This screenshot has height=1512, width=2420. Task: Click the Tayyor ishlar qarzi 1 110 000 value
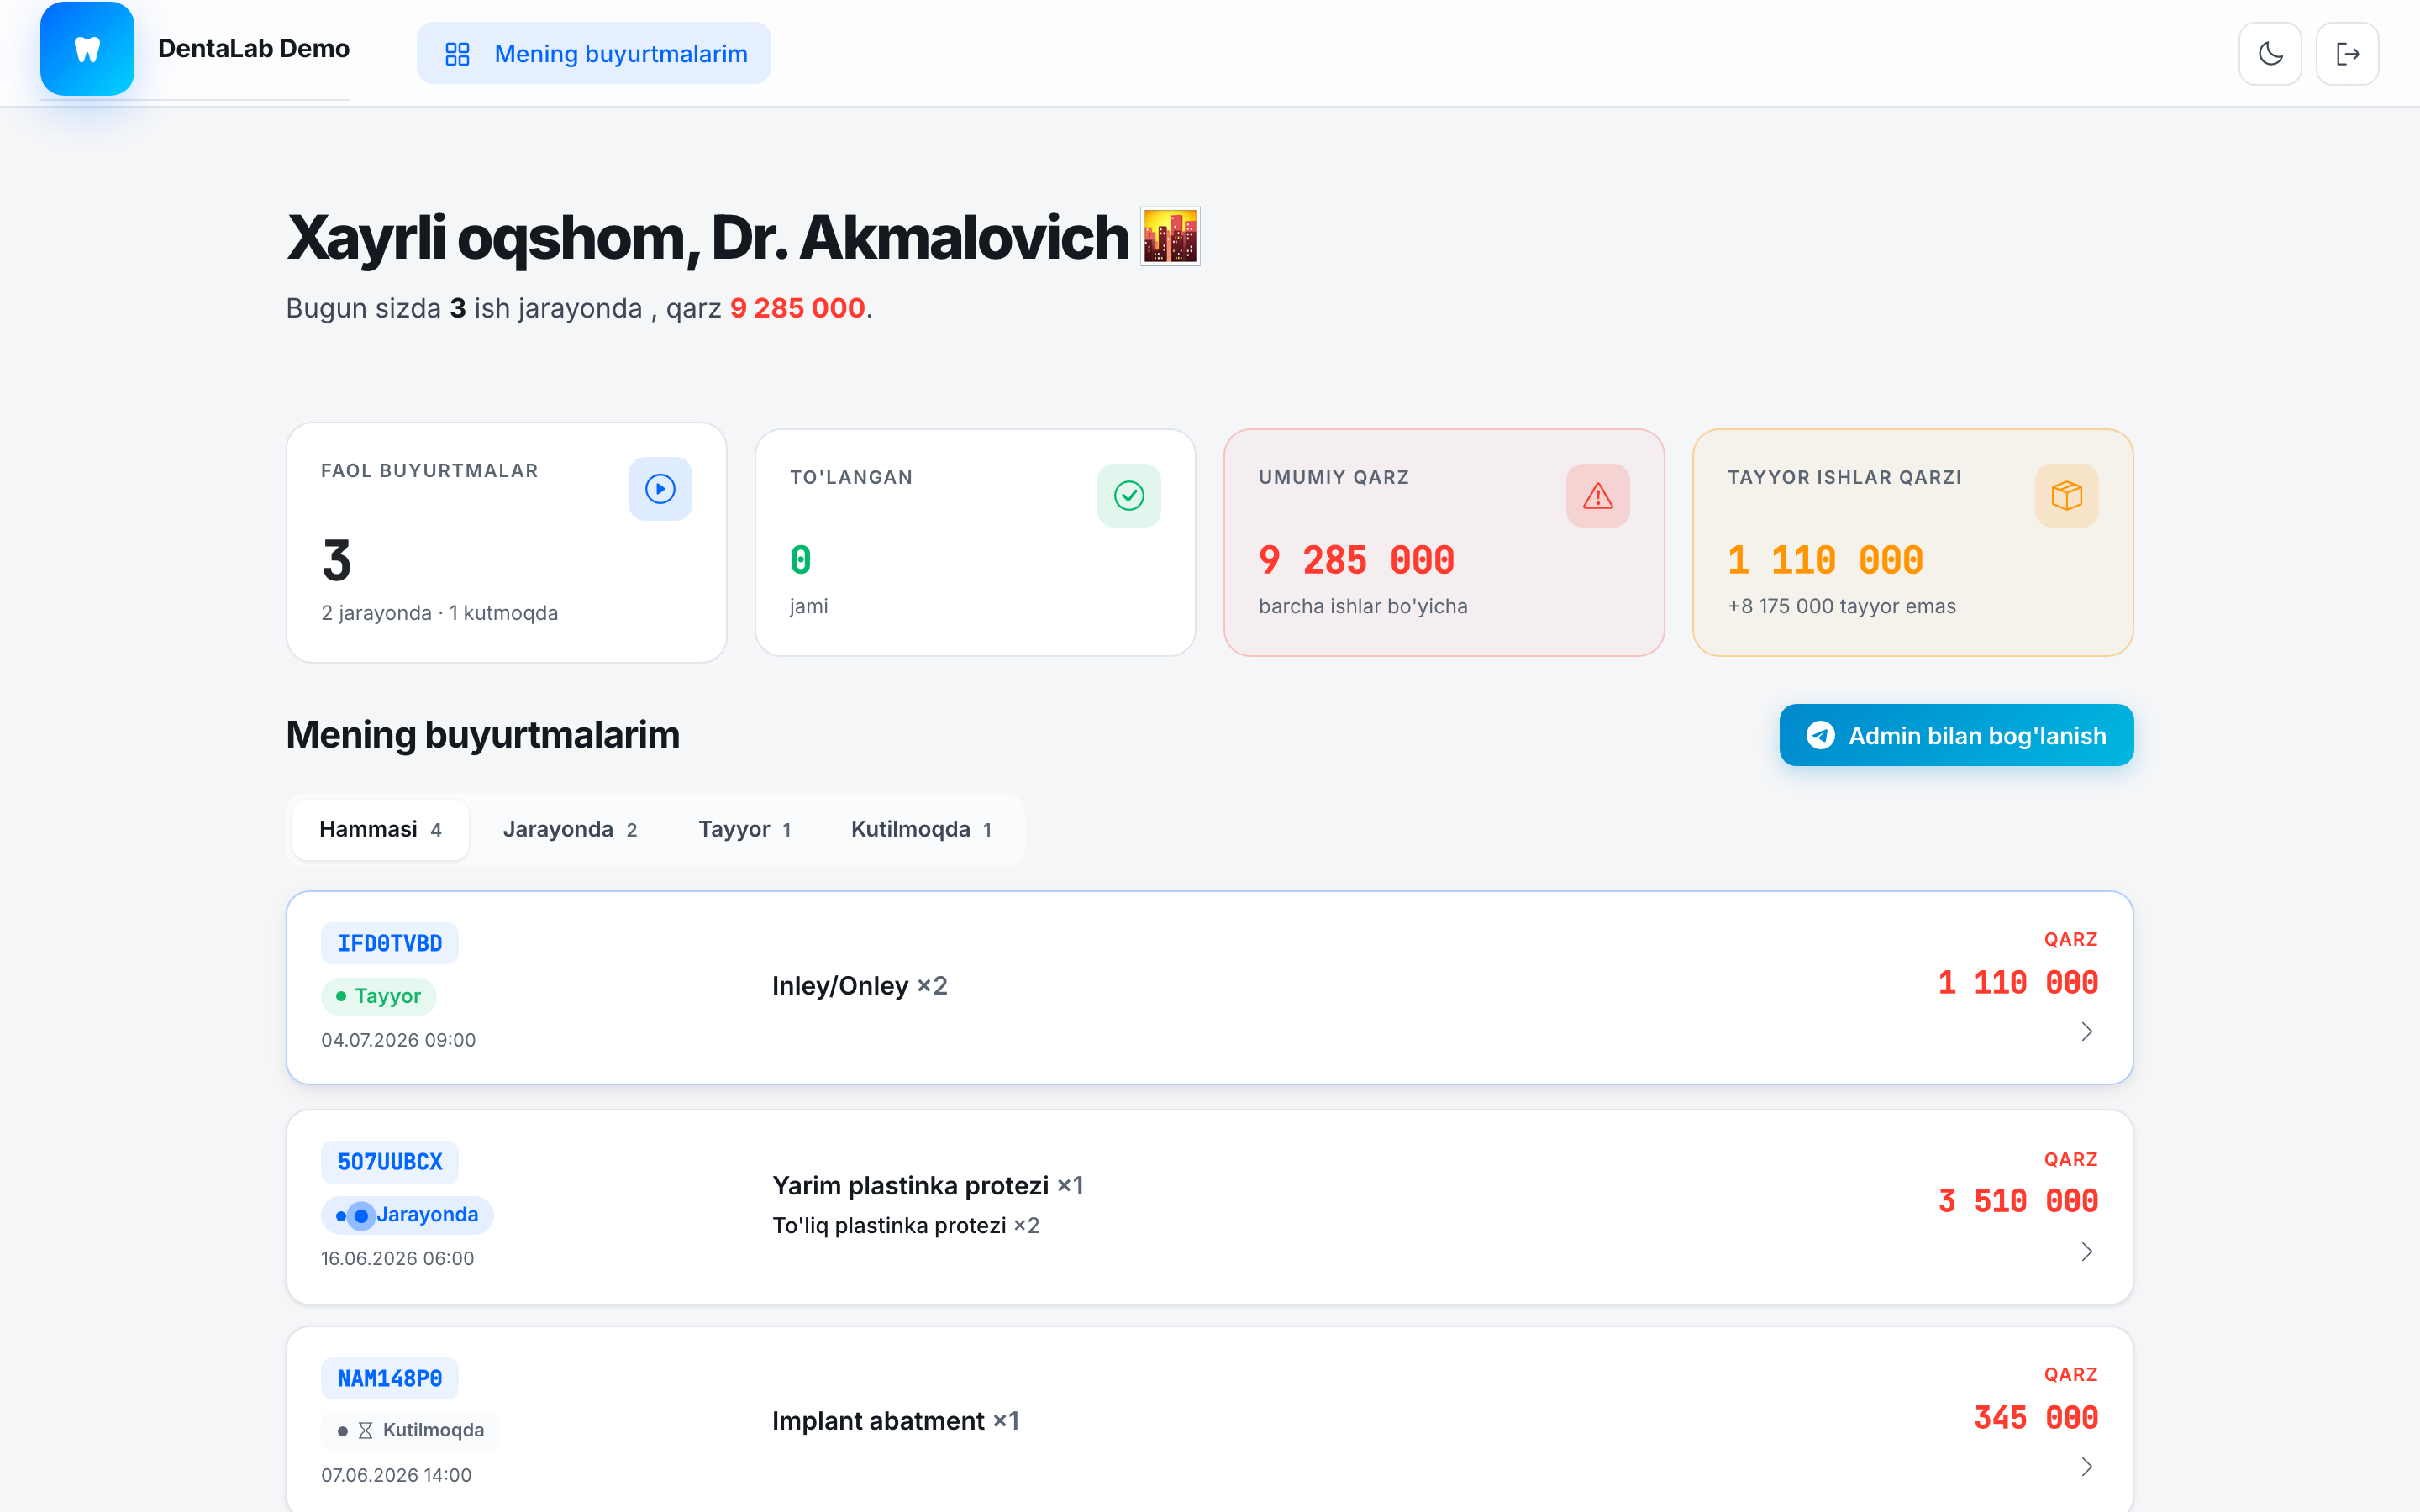click(x=1826, y=560)
